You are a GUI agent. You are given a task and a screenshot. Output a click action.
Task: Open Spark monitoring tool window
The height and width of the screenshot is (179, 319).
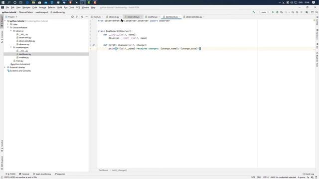click(42, 174)
